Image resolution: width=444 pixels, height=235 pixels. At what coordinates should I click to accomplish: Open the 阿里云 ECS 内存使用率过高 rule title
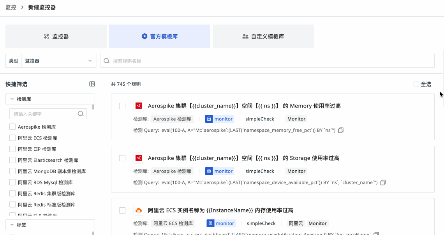tap(220, 210)
